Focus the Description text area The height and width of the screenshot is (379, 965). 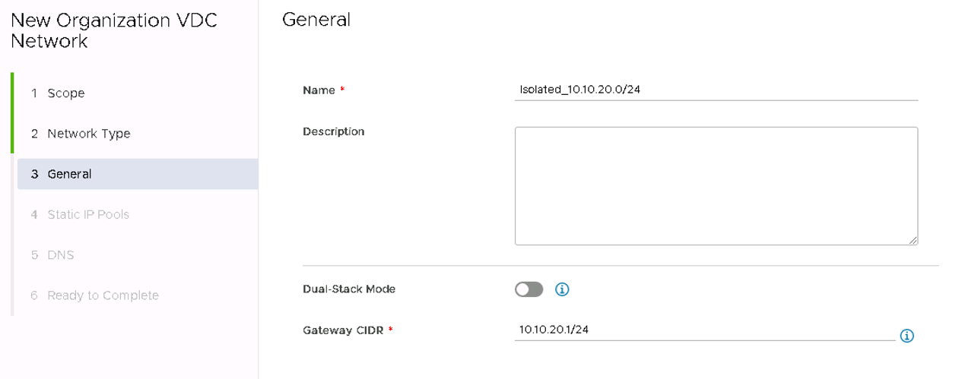pyautogui.click(x=716, y=186)
